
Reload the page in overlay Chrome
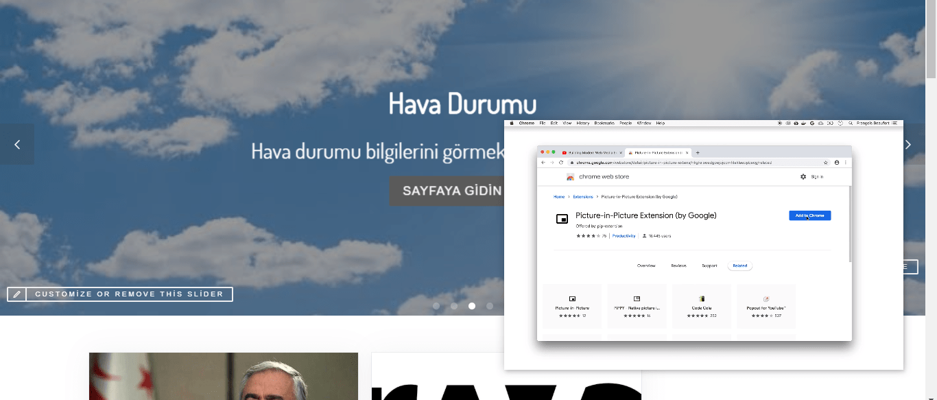pos(561,163)
